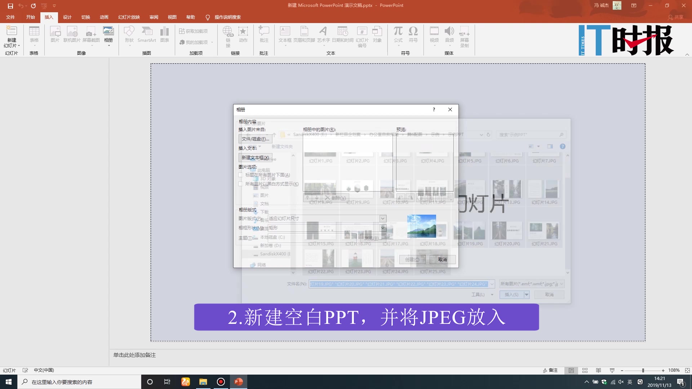Open the Shapes (形状) gallery icon
Screen dimensions: 692x389
point(129,32)
